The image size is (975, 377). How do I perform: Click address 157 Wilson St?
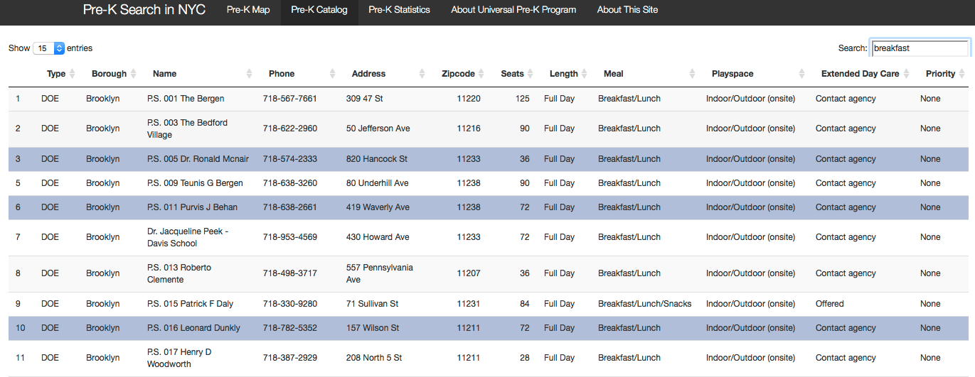373,328
